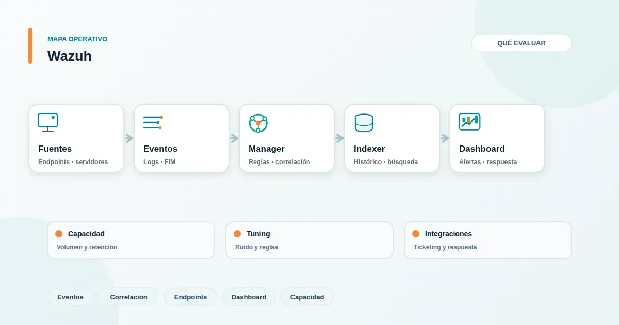The height and width of the screenshot is (325, 619).
Task: Select the Eventos chip at the bottom
Action: (x=71, y=297)
